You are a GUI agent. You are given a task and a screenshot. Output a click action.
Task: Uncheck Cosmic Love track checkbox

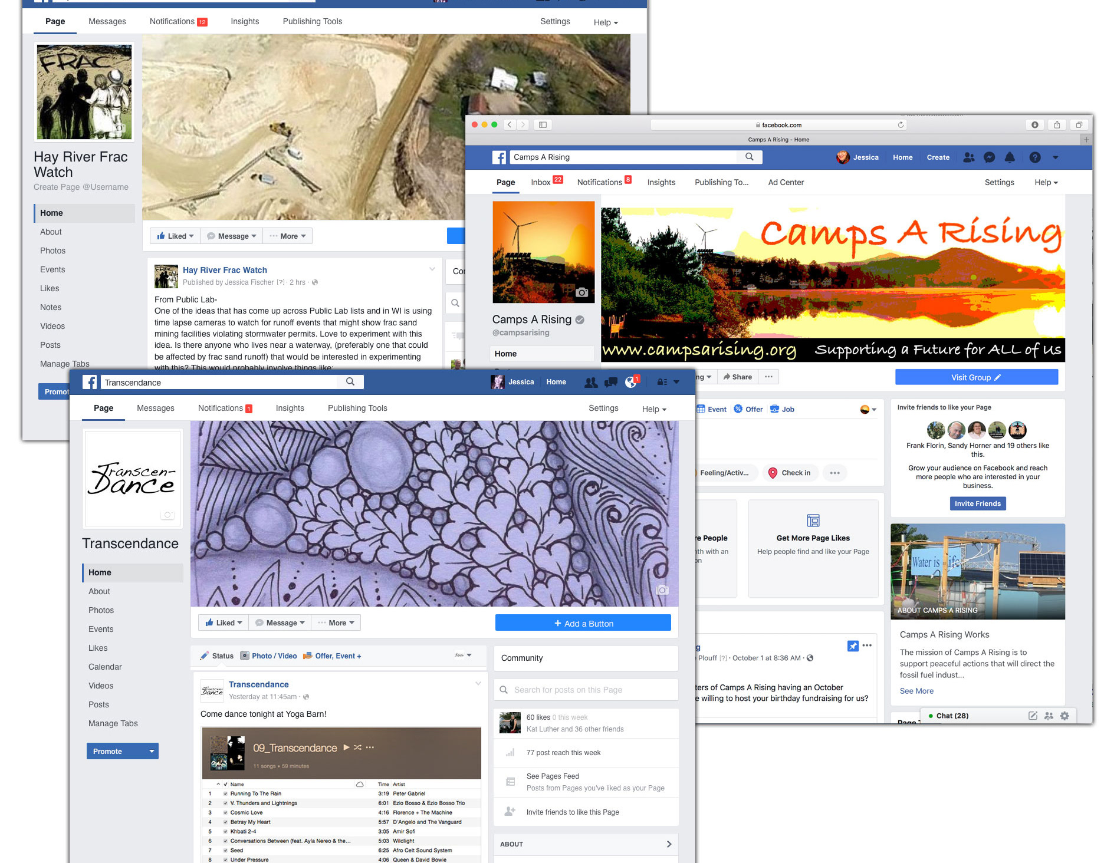click(225, 812)
